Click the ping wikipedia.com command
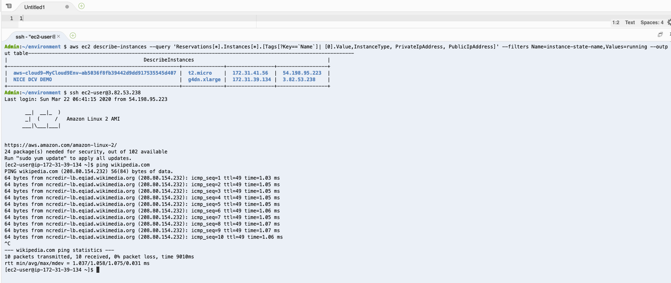Viewport: 671px width, 283px height. pyautogui.click(x=123, y=165)
